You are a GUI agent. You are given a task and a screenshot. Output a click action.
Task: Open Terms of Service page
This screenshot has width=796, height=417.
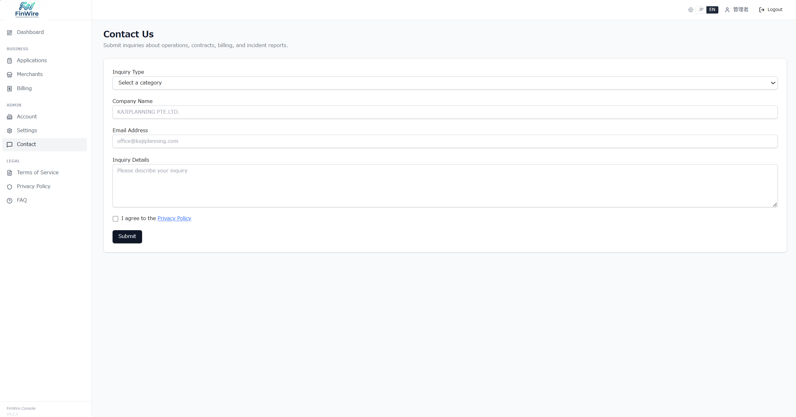tap(38, 173)
